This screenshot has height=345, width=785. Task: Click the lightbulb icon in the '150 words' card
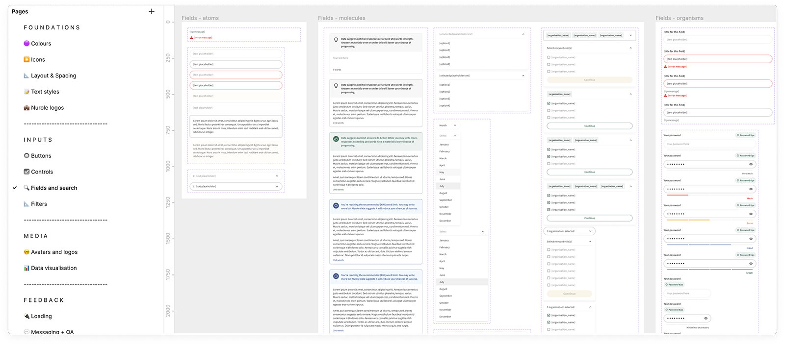[x=336, y=86]
